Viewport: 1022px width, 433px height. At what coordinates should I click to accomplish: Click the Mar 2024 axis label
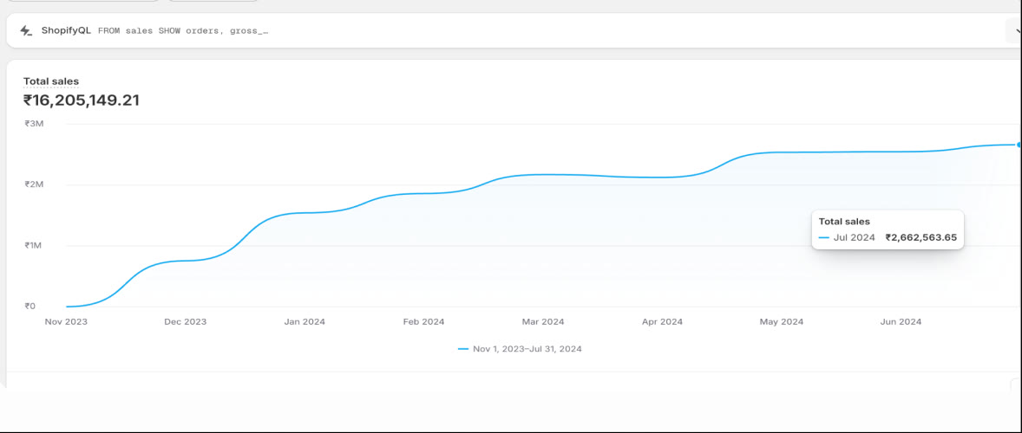coord(543,322)
